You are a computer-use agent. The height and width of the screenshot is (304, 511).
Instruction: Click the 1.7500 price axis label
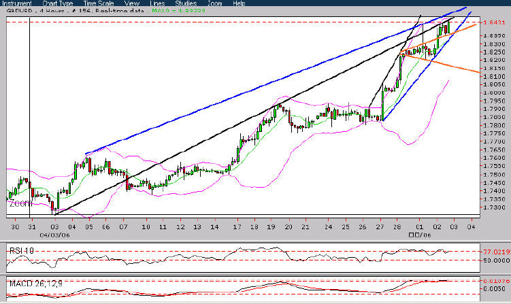494,174
